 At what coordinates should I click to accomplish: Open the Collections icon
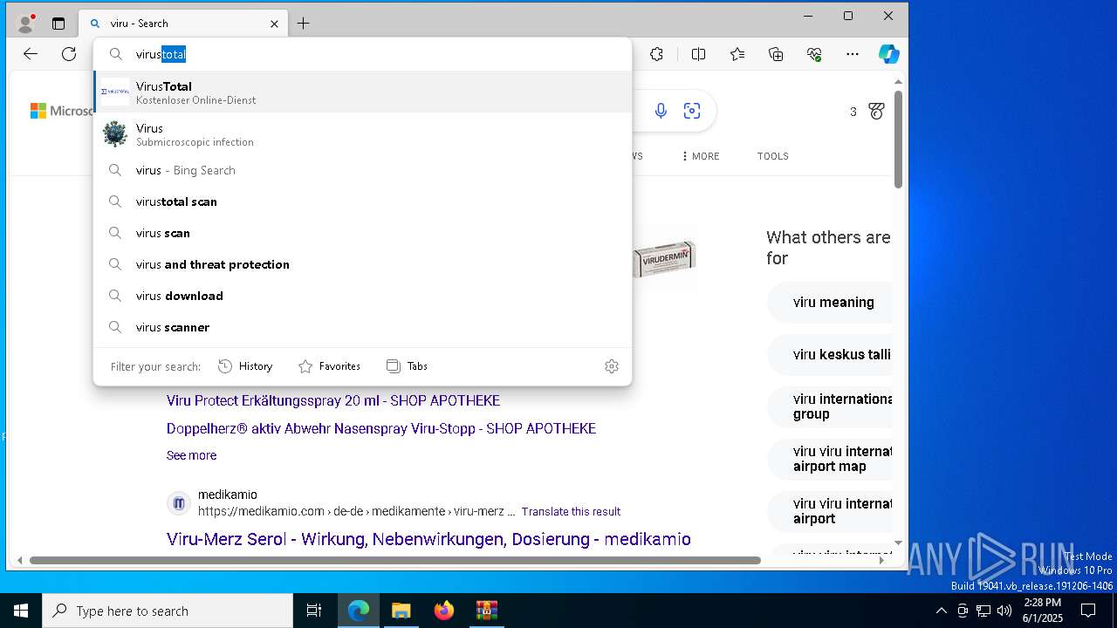[x=776, y=54]
